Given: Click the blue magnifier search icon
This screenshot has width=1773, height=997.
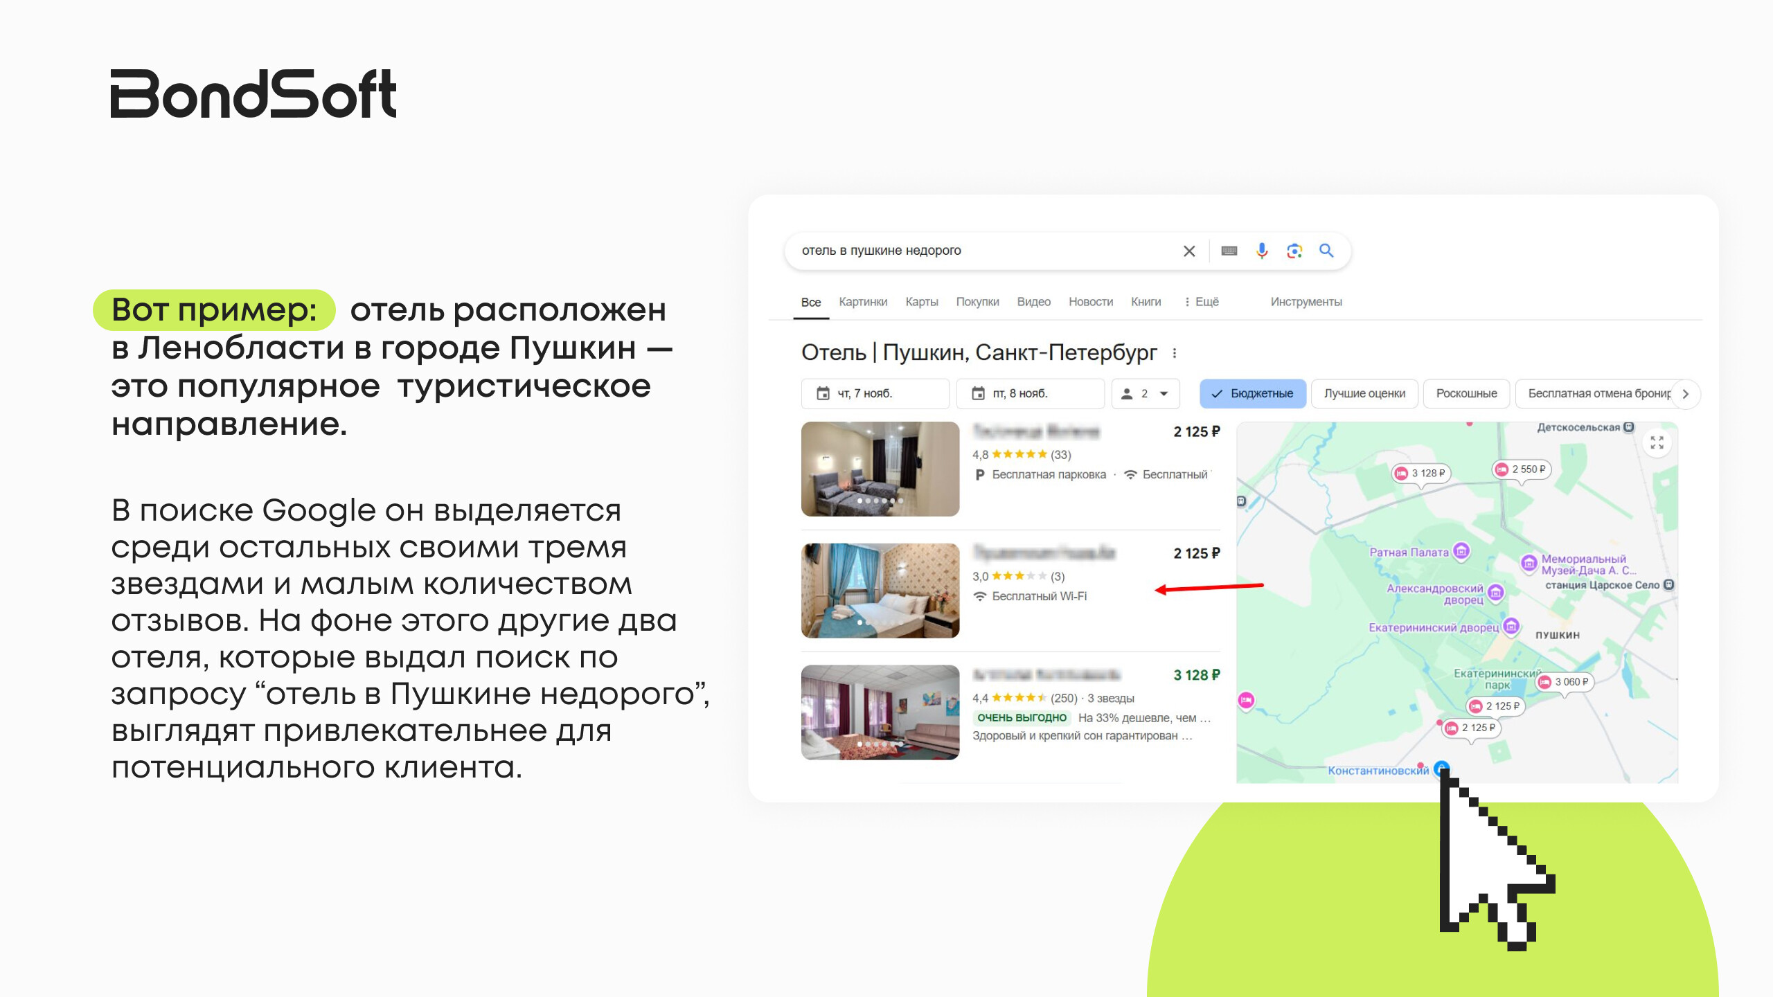Looking at the screenshot, I should click(x=1326, y=251).
